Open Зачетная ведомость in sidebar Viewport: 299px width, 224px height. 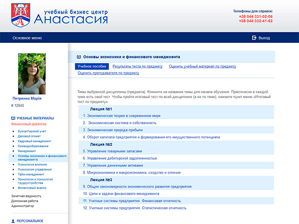click(x=27, y=196)
